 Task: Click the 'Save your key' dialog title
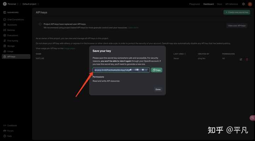click(x=102, y=51)
